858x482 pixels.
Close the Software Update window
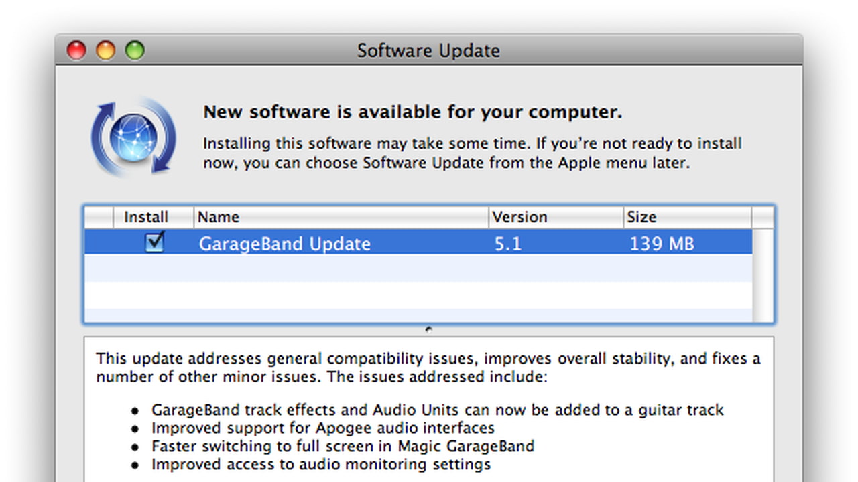pyautogui.click(x=76, y=50)
